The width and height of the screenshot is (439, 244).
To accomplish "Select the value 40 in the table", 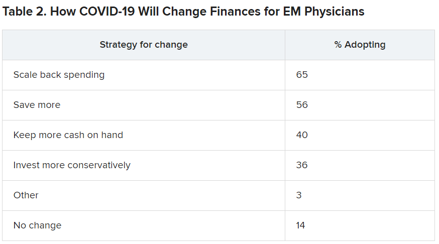I will [x=302, y=135].
